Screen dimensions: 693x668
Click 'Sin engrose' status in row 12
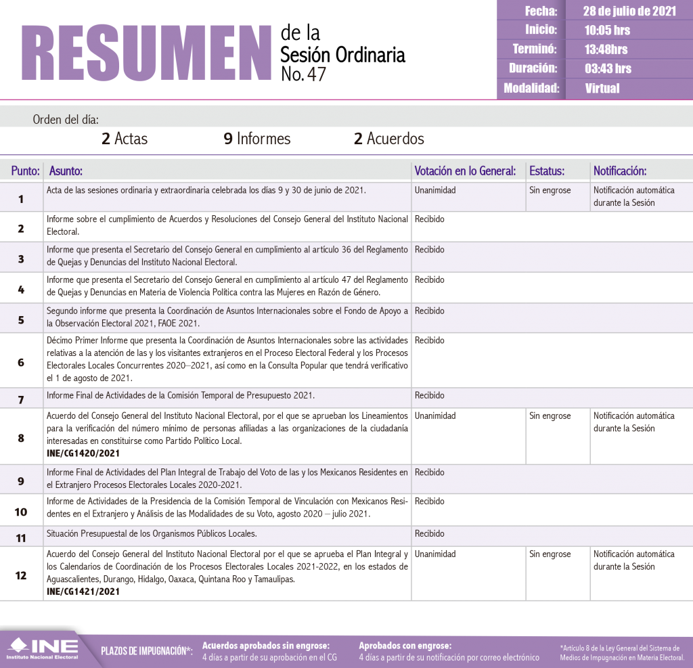(x=550, y=554)
